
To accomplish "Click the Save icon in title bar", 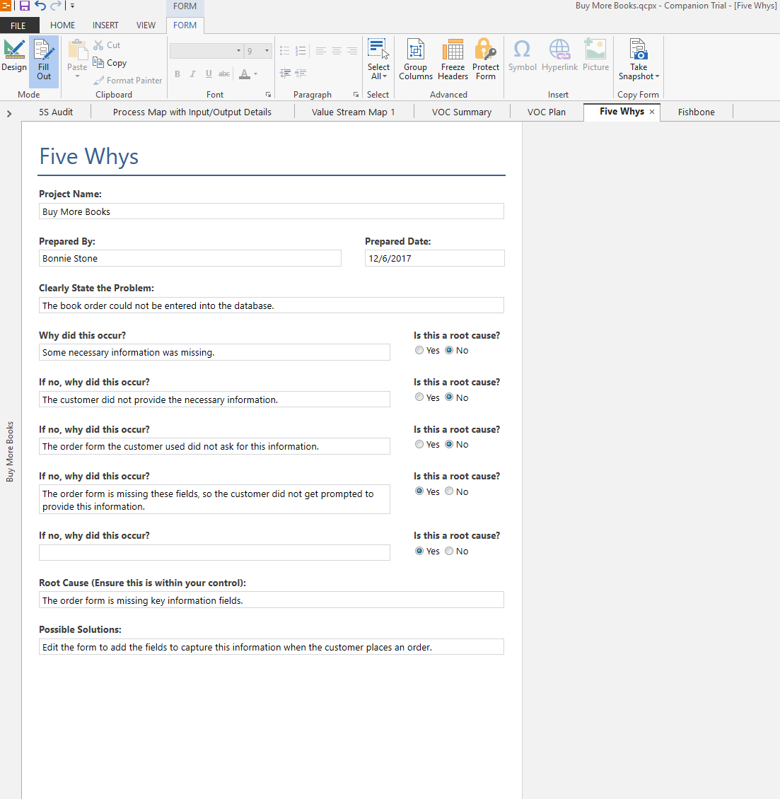I will point(25,6).
